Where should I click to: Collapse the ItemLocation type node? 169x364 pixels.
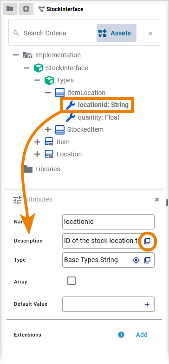pyautogui.click(x=48, y=93)
